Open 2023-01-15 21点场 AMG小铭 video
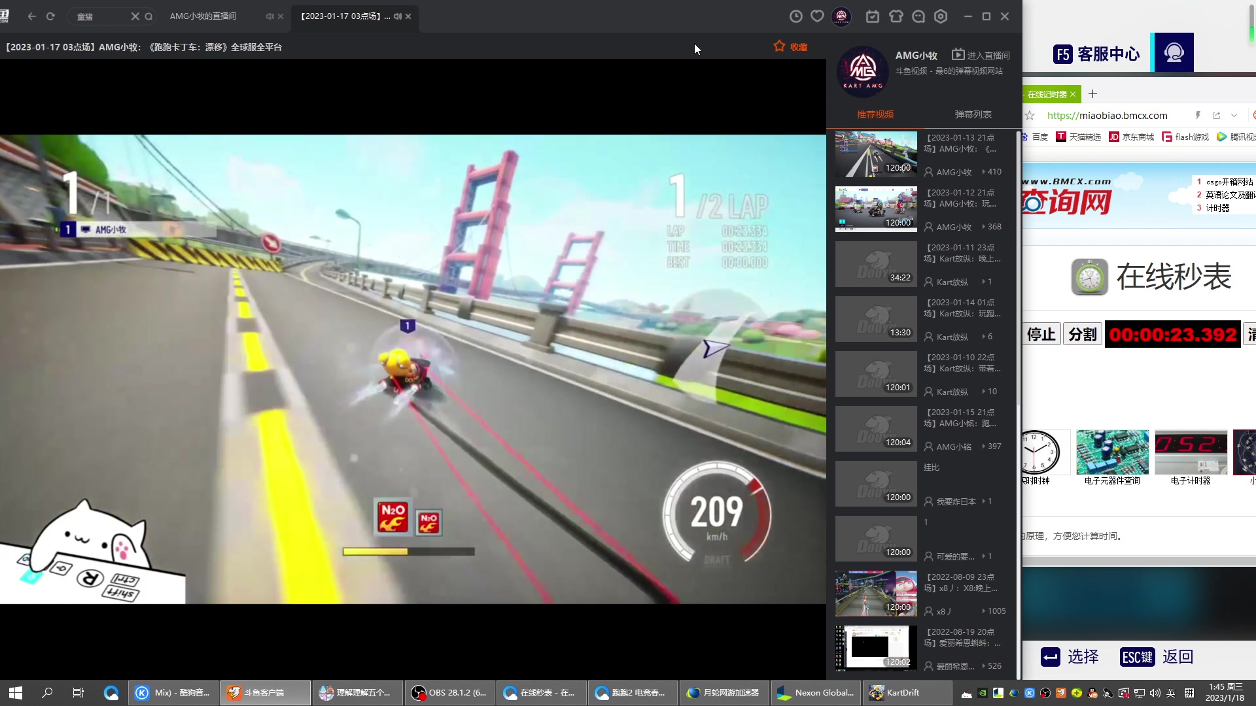1256x706 pixels. tap(876, 429)
